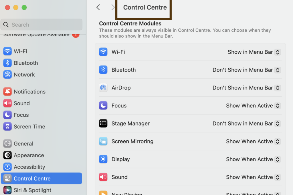Image resolution: width=293 pixels, height=195 pixels.
Task: Click the Bluetooth icon in sidebar
Action: coord(7,63)
